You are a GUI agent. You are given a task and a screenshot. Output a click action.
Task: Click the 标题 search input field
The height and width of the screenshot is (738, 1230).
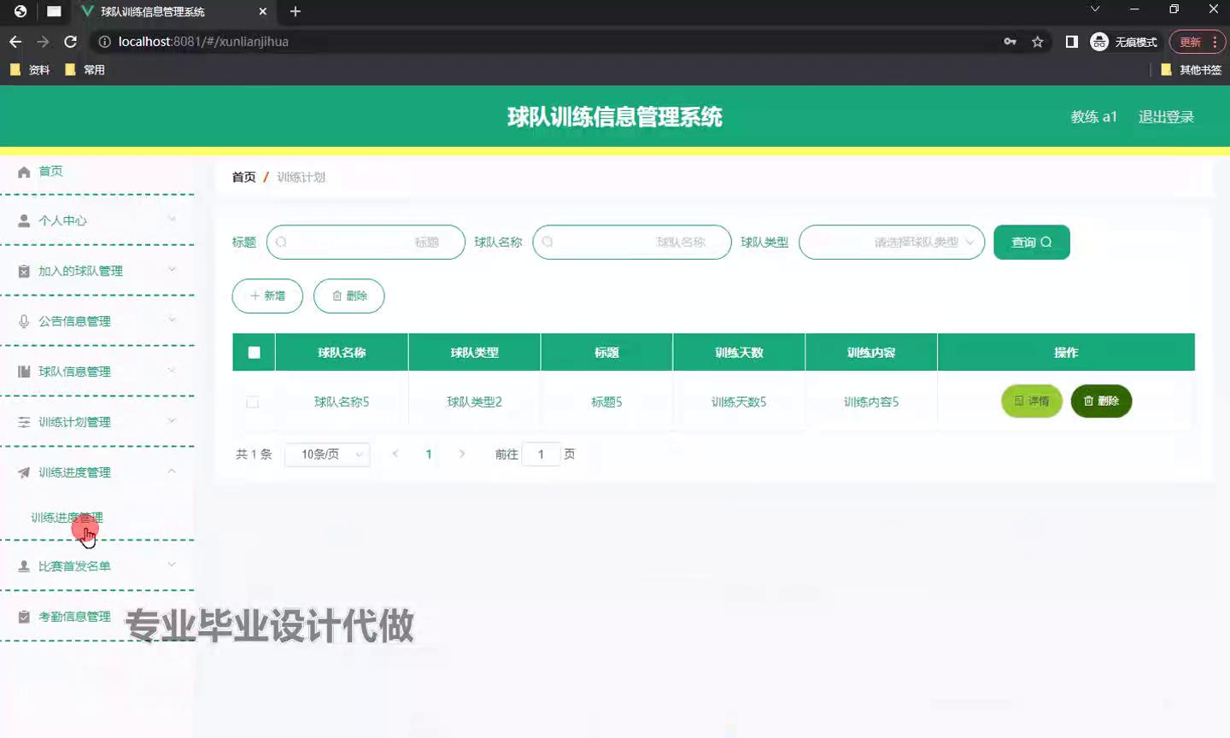click(x=366, y=242)
